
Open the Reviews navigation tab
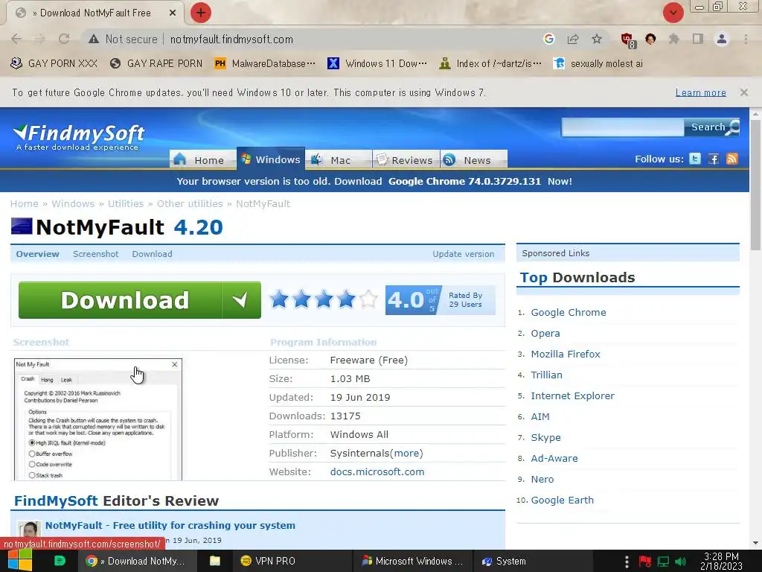tap(406, 160)
